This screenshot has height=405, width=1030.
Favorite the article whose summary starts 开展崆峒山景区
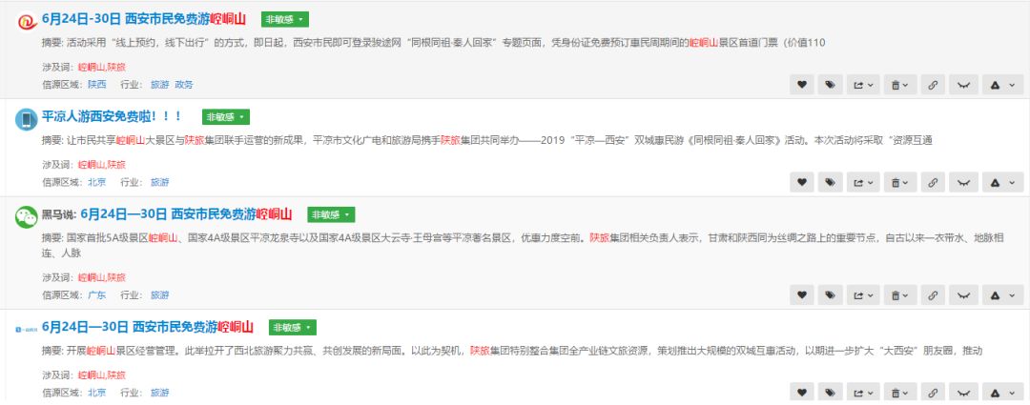(x=801, y=393)
